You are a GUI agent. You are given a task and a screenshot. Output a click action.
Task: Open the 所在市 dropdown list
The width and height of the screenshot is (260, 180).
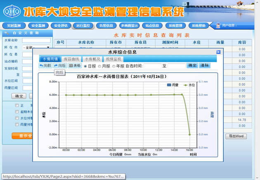(x=48, y=47)
